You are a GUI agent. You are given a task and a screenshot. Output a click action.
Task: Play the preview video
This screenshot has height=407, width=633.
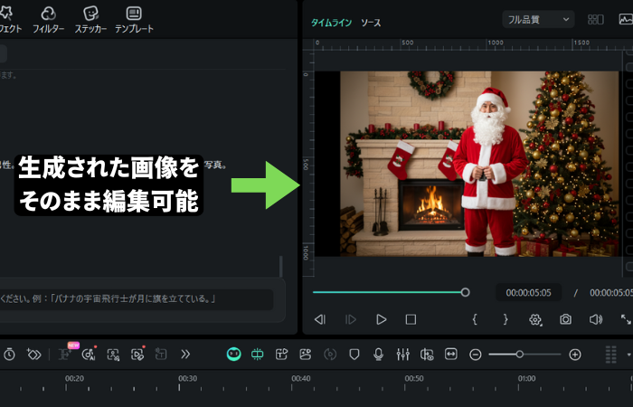(381, 320)
